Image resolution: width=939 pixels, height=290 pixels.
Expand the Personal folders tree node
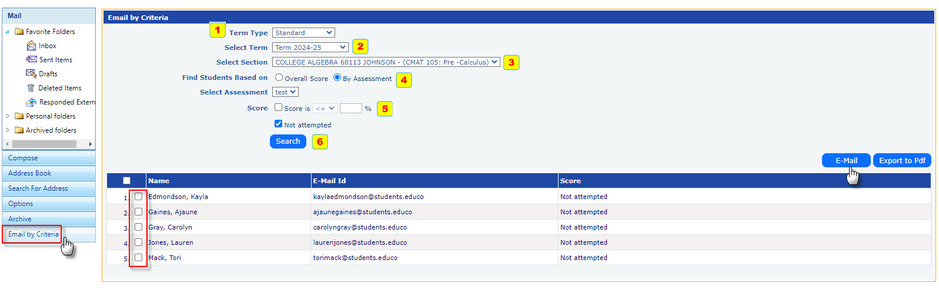[x=8, y=116]
